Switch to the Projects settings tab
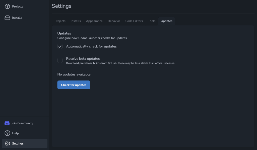This screenshot has width=257, height=150. tap(60, 21)
